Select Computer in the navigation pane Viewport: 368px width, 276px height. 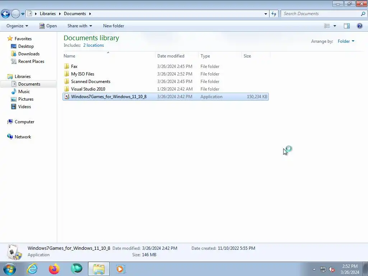pos(24,122)
